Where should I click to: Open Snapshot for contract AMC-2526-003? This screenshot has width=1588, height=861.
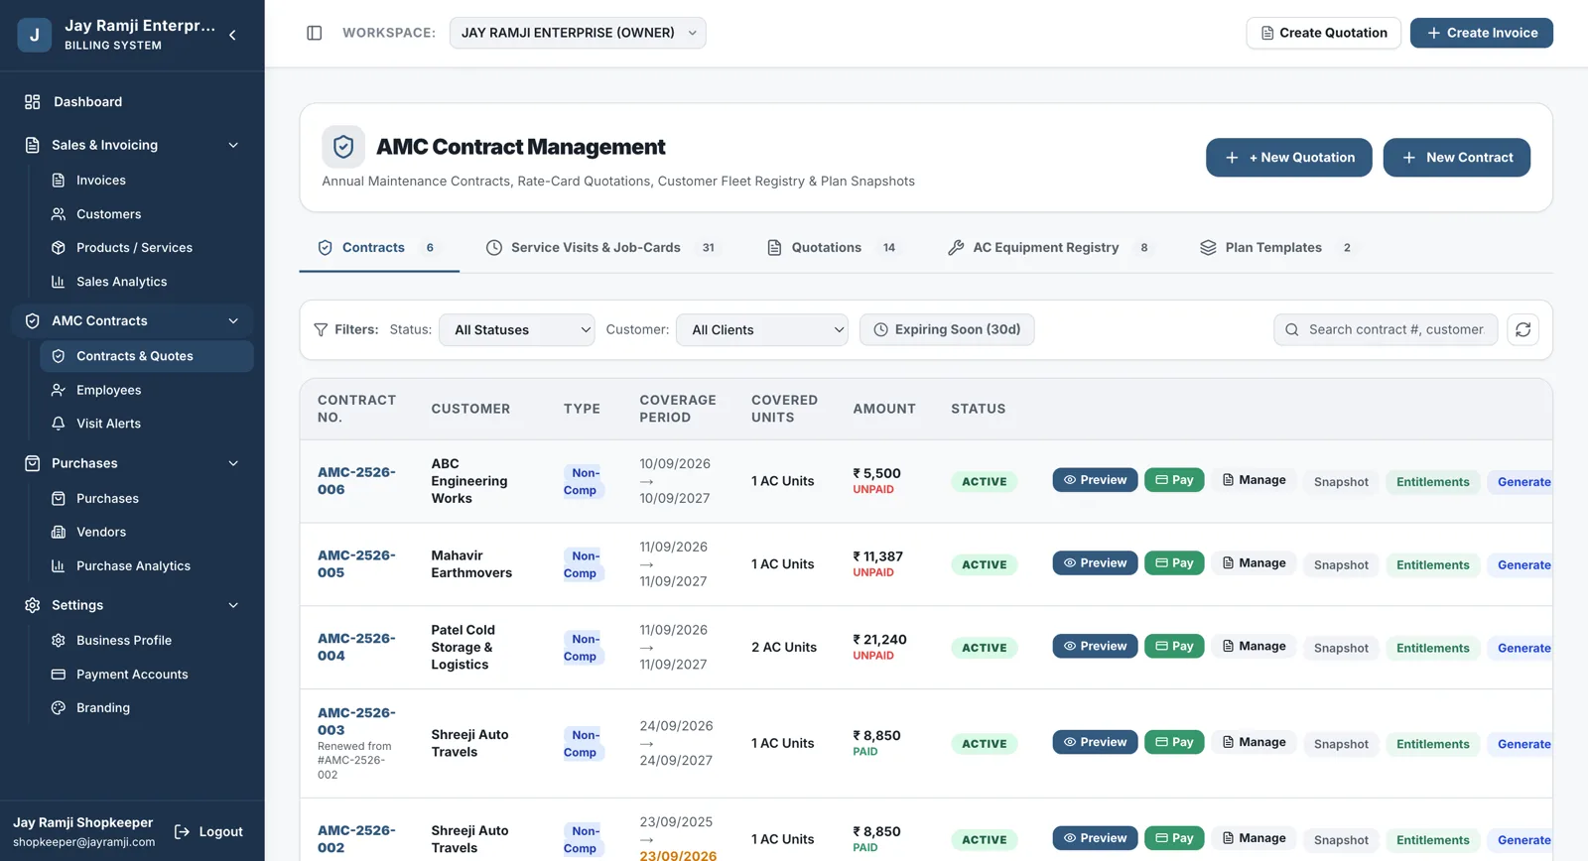point(1341,744)
